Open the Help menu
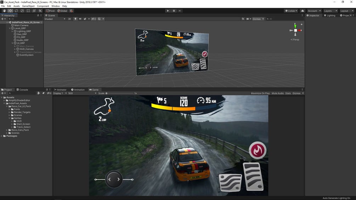 pyautogui.click(x=64, y=6)
